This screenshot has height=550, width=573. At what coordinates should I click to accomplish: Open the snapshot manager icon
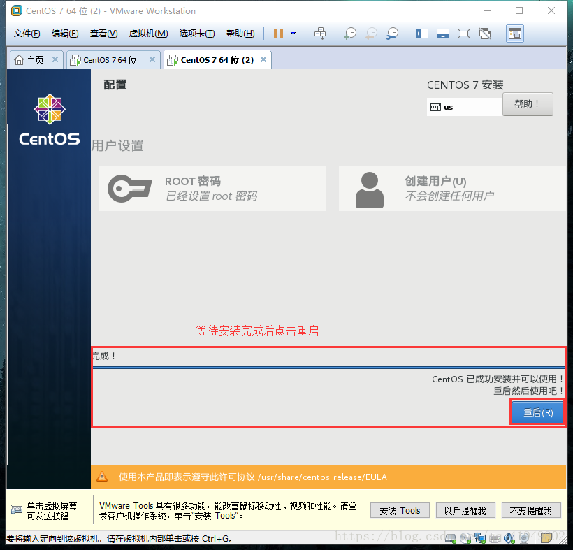tap(392, 34)
